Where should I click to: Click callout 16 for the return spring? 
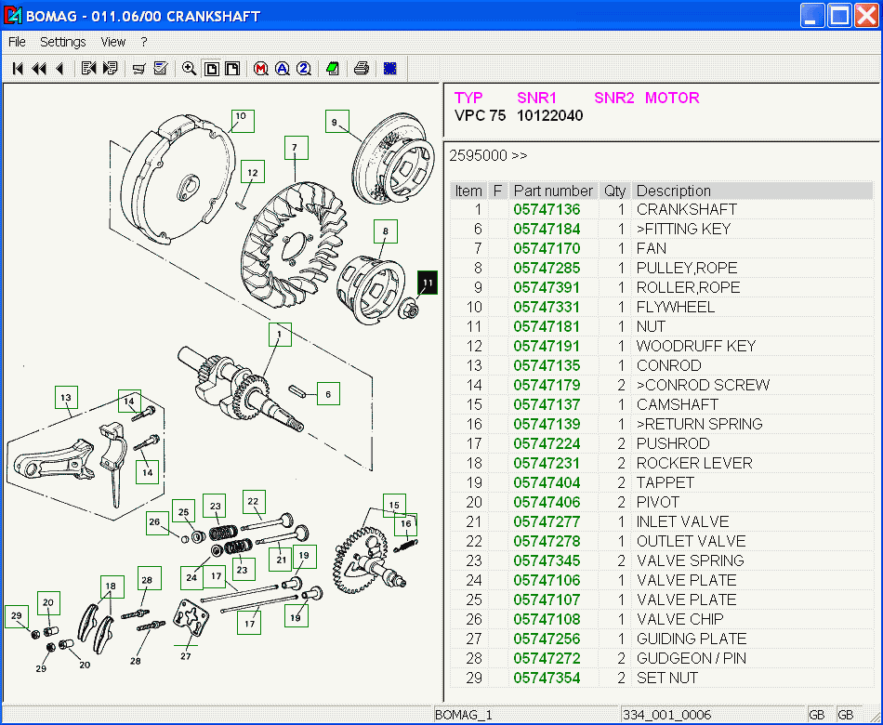pos(406,524)
